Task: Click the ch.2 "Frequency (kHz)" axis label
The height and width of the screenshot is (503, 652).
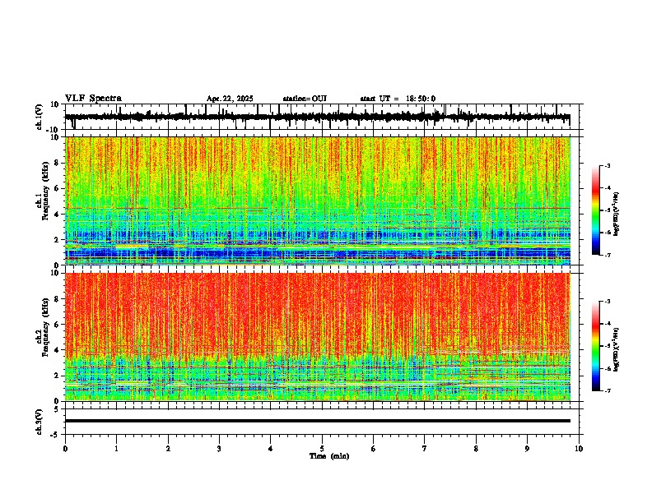Action: pos(45,327)
